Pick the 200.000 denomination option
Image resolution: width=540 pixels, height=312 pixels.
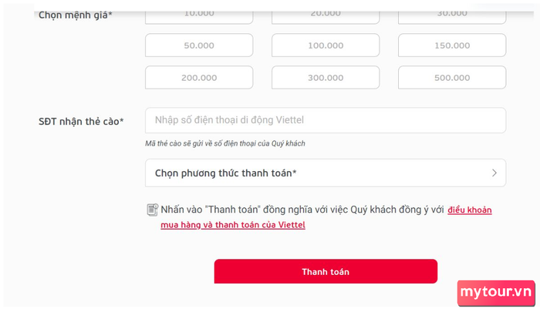[x=199, y=78]
